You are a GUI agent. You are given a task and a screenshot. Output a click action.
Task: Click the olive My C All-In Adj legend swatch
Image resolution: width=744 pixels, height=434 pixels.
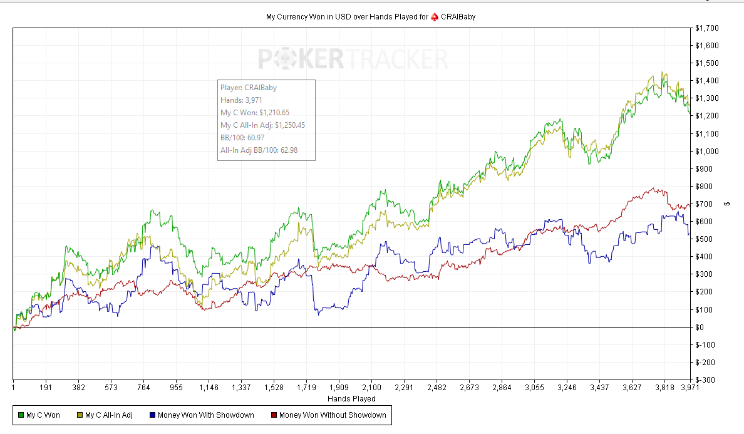[x=80, y=415]
